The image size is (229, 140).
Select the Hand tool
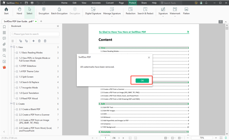[19, 11]
